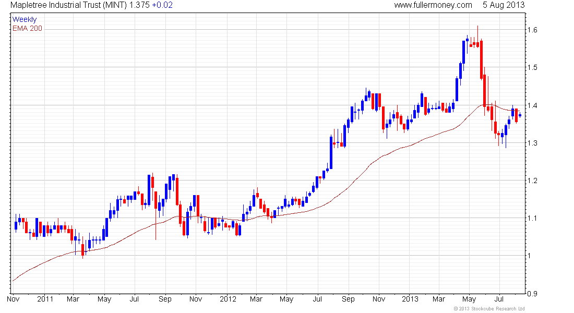Click the first 'Nov' label at axis start
The width and height of the screenshot is (574, 313).
(x=13, y=299)
